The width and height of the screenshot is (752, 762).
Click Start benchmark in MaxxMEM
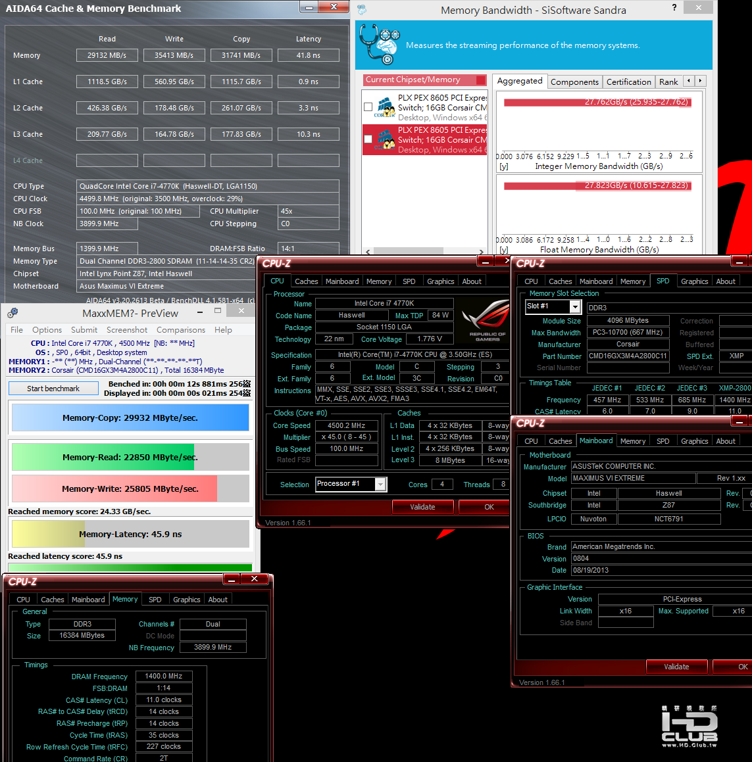coord(53,389)
